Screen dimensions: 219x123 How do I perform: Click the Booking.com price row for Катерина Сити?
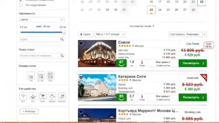pos(147,88)
